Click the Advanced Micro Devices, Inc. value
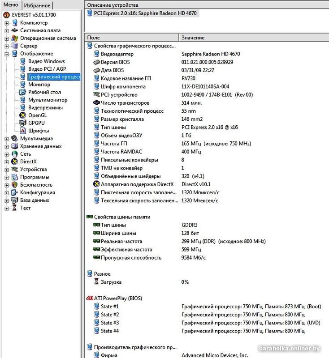This screenshot has width=329, height=358. click(x=215, y=355)
